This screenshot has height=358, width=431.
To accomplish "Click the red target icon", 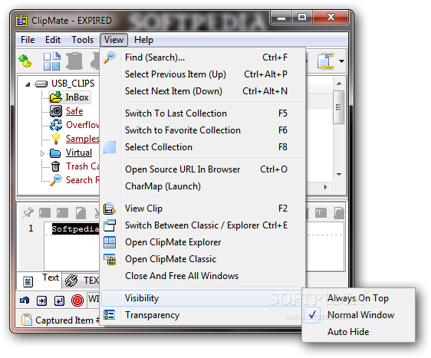I will (77, 301).
